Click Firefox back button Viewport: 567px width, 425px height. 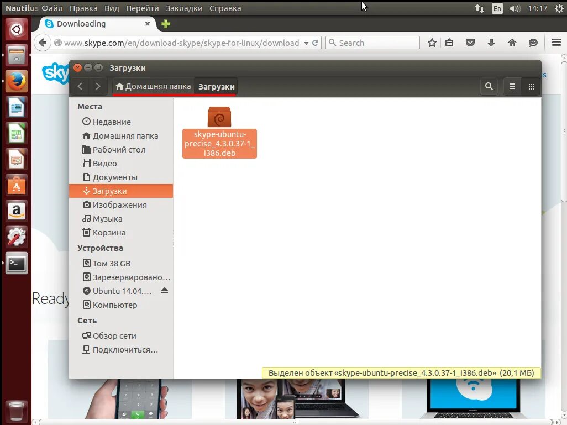(x=43, y=43)
